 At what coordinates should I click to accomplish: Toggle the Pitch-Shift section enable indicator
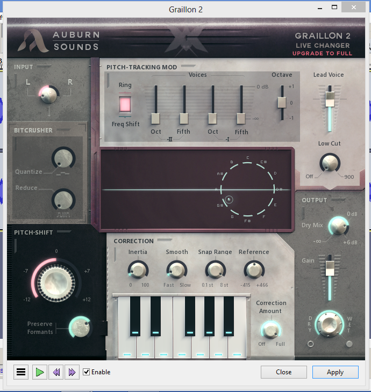pyautogui.click(x=64, y=232)
